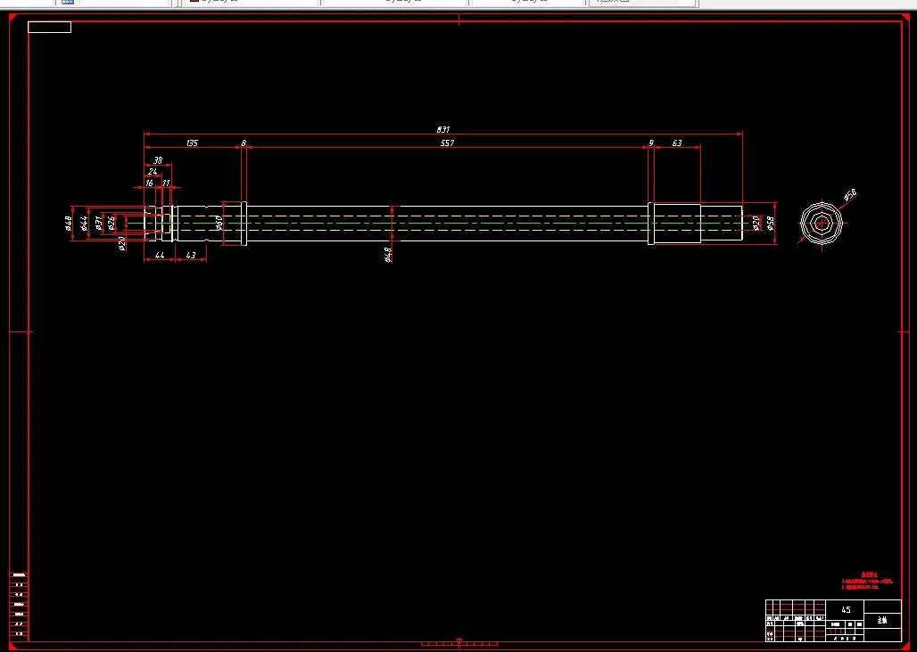Click the 主轴 part name cell
The image size is (917, 652).
click(x=882, y=621)
